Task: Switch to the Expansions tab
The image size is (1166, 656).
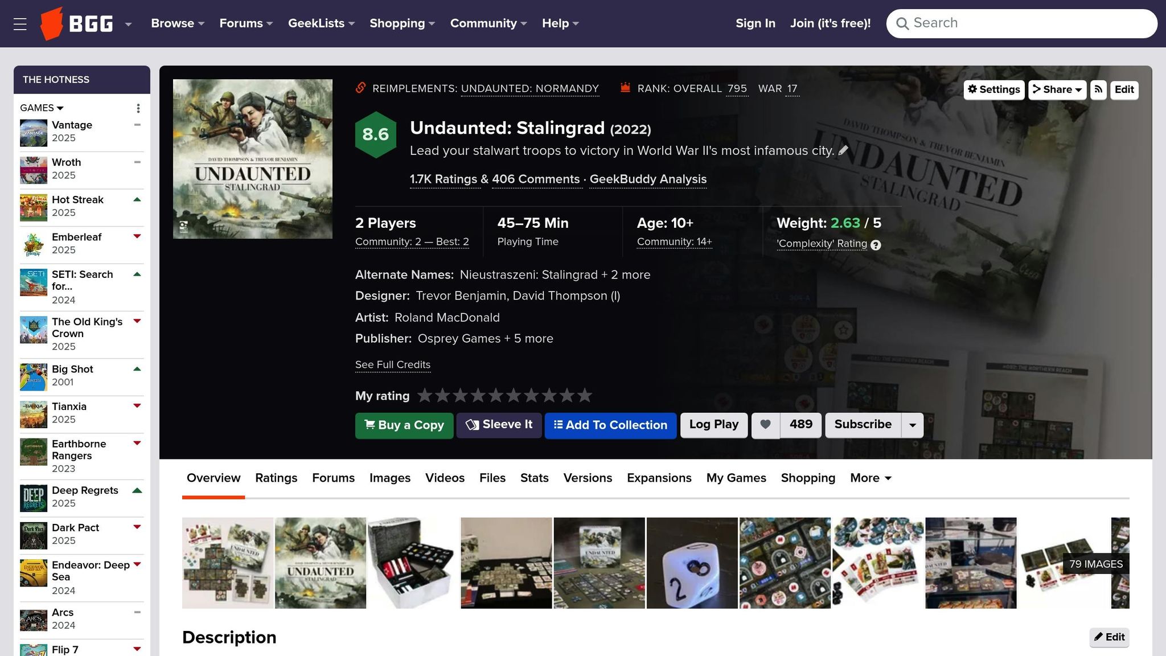Action: point(659,478)
